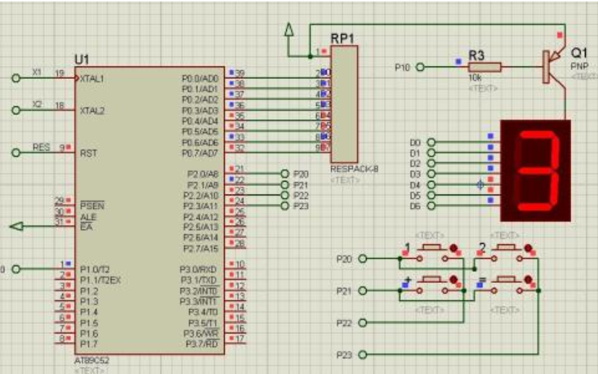Click the push button labeled +
This screenshot has width=598, height=374.
pyautogui.click(x=432, y=285)
